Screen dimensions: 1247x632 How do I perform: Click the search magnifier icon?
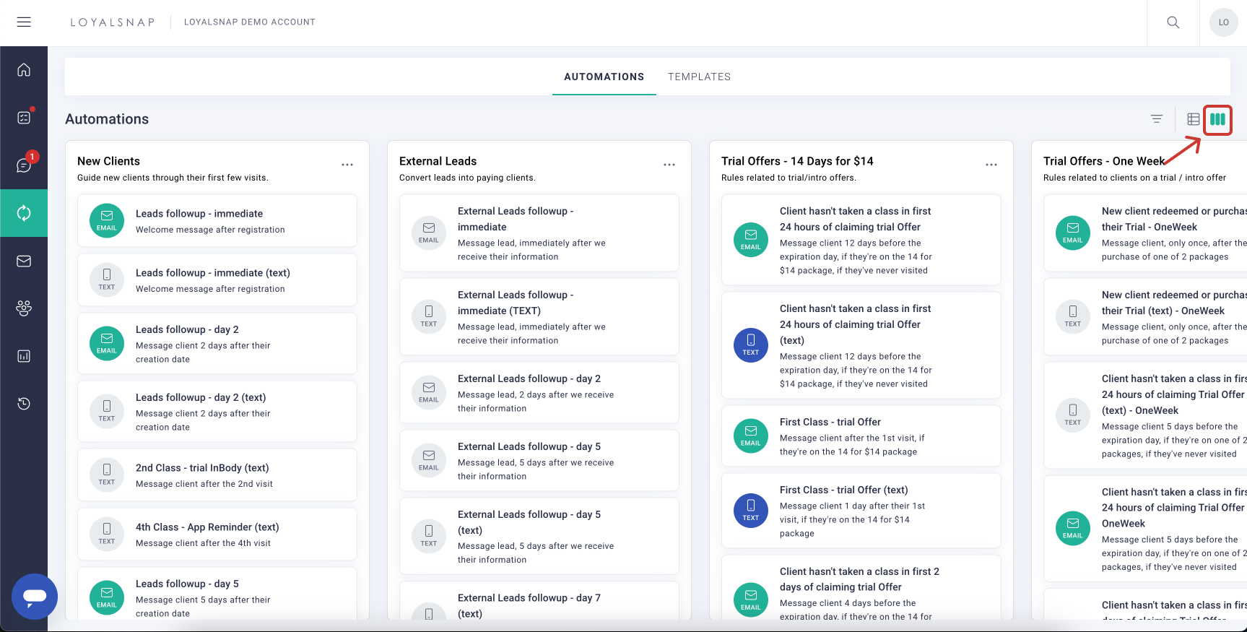pyautogui.click(x=1173, y=22)
